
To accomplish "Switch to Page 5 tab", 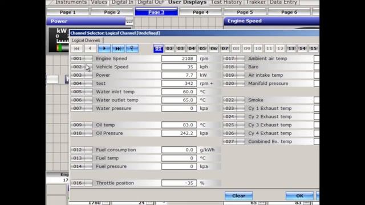I will click(245, 12).
